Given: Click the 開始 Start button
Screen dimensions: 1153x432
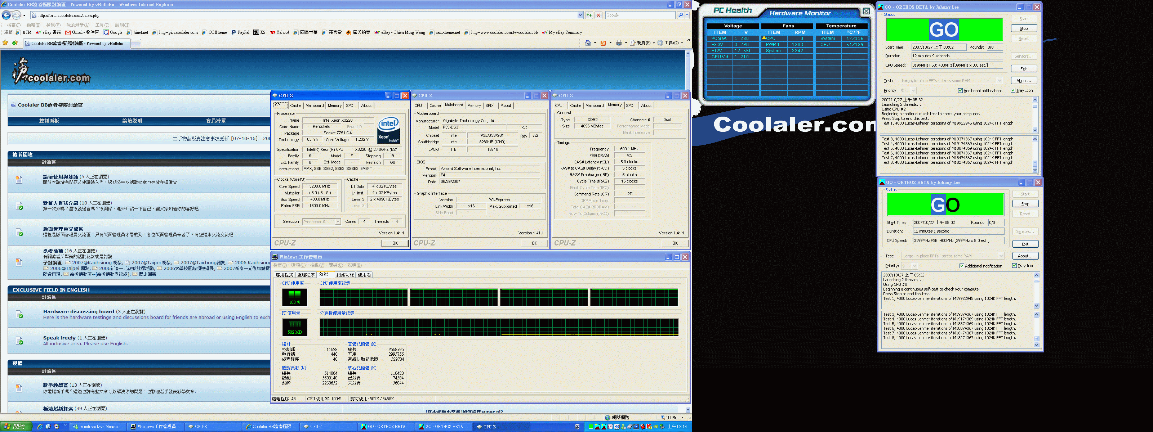Looking at the screenshot, I should [x=15, y=427].
